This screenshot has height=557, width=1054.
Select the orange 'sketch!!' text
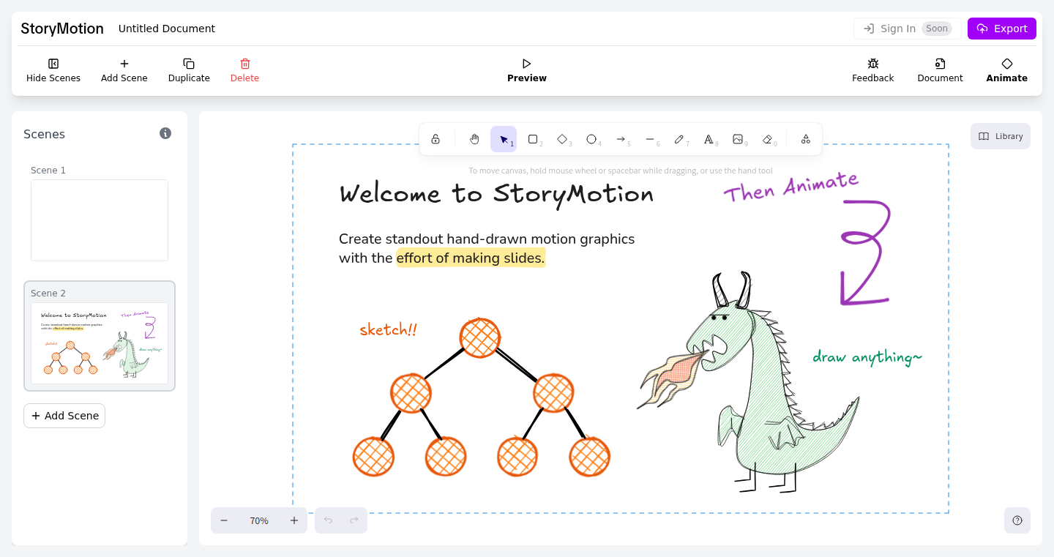pos(388,329)
